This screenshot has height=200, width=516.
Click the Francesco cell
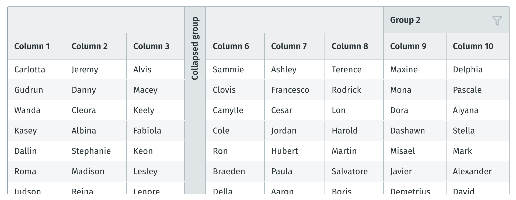pyautogui.click(x=295, y=90)
